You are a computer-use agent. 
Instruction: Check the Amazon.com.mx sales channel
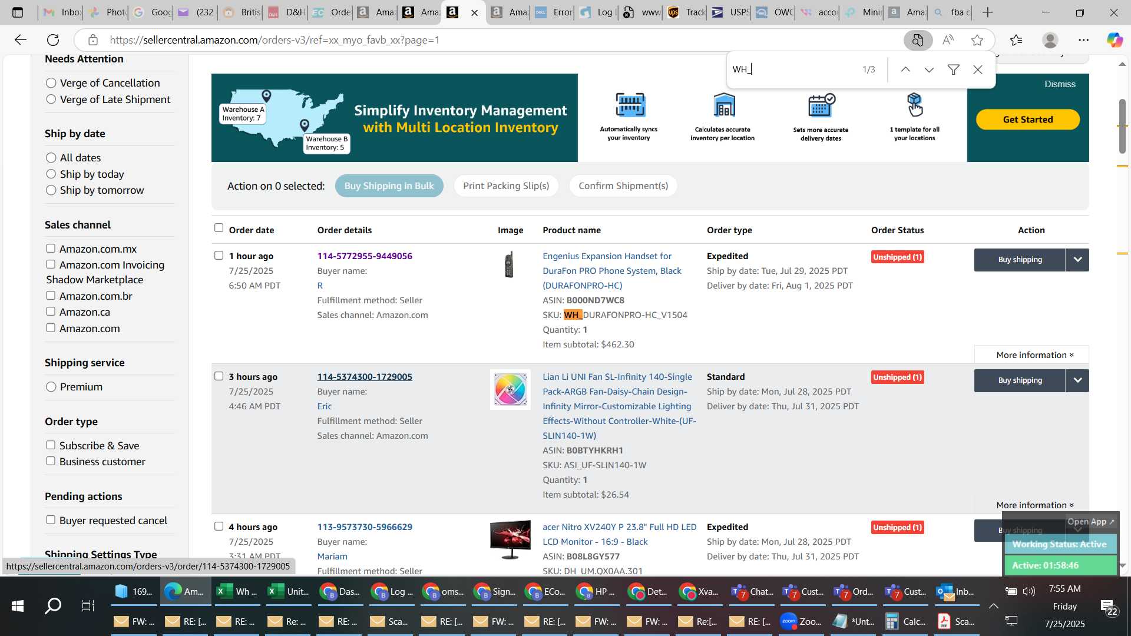click(x=51, y=249)
